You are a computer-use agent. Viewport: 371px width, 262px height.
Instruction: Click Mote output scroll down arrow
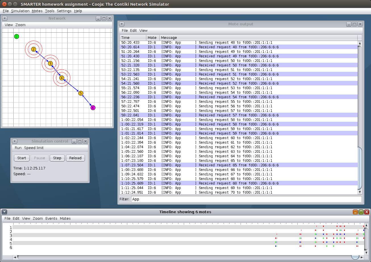[x=360, y=192]
